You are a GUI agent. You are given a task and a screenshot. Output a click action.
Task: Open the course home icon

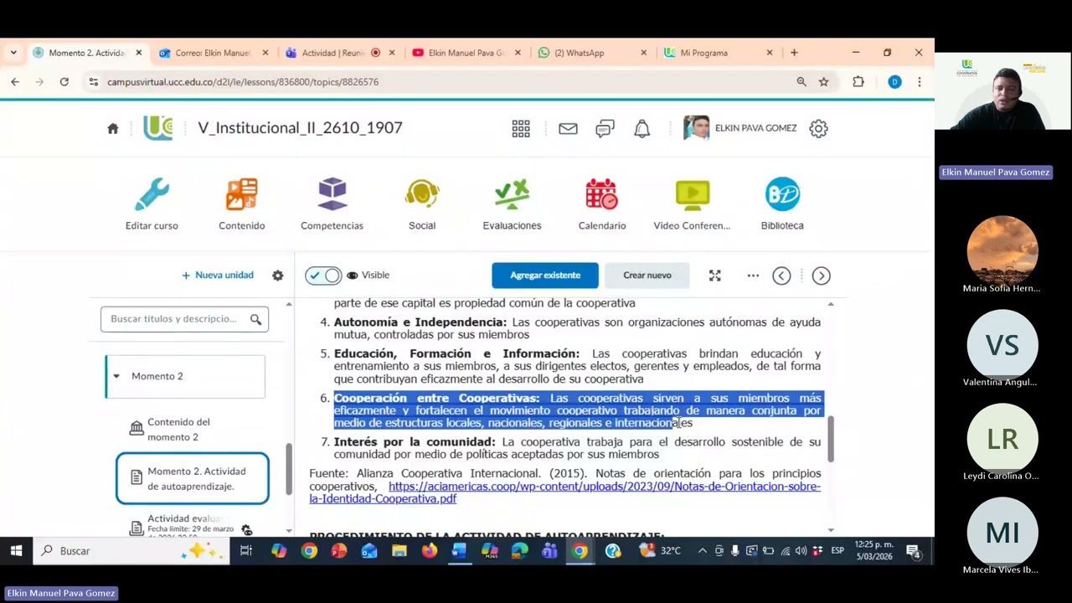113,128
